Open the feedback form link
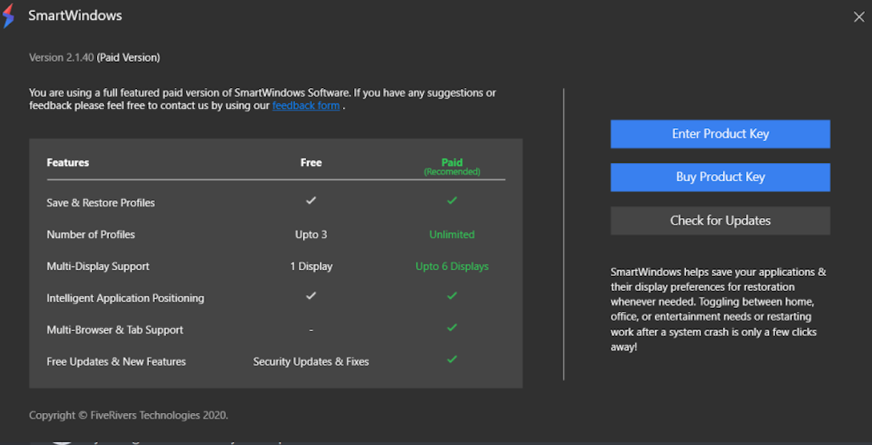The image size is (872, 445). [306, 106]
